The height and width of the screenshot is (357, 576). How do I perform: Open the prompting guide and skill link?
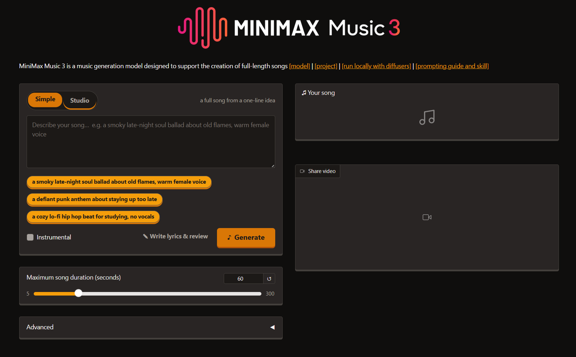452,66
